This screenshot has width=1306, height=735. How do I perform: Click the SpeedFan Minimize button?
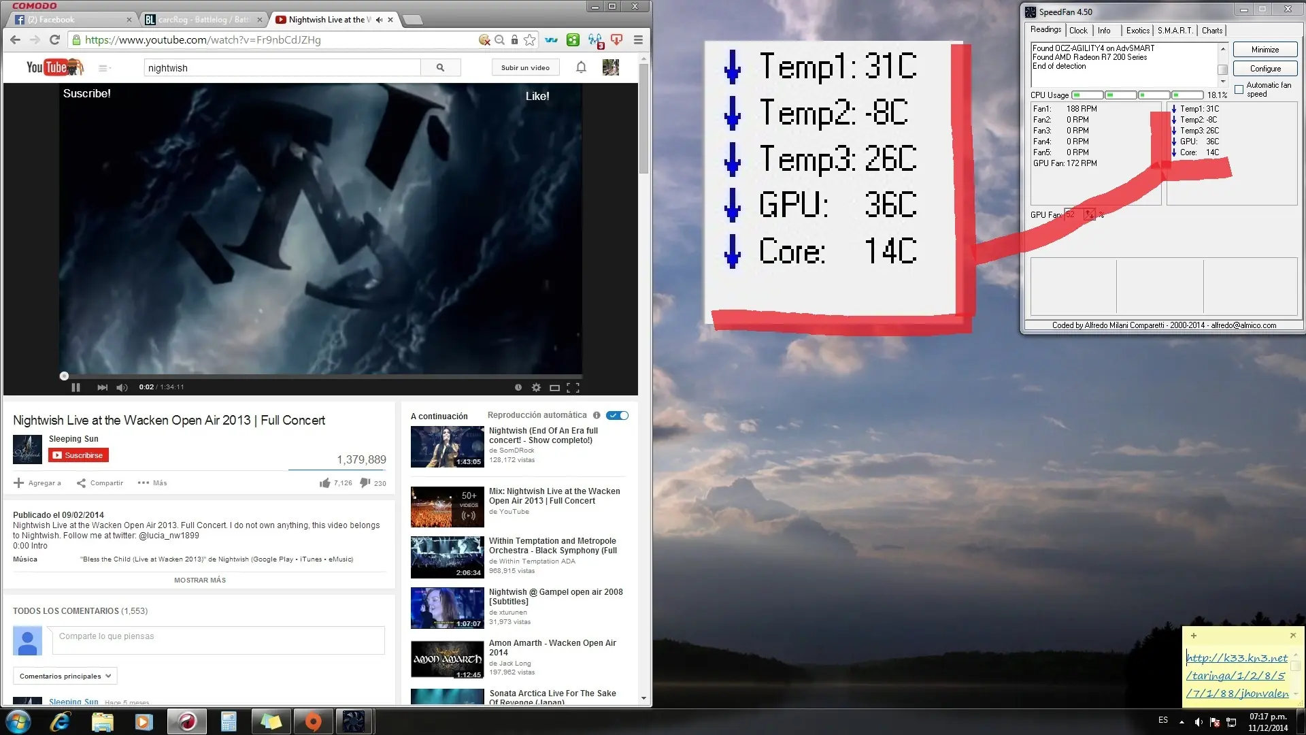point(1265,50)
